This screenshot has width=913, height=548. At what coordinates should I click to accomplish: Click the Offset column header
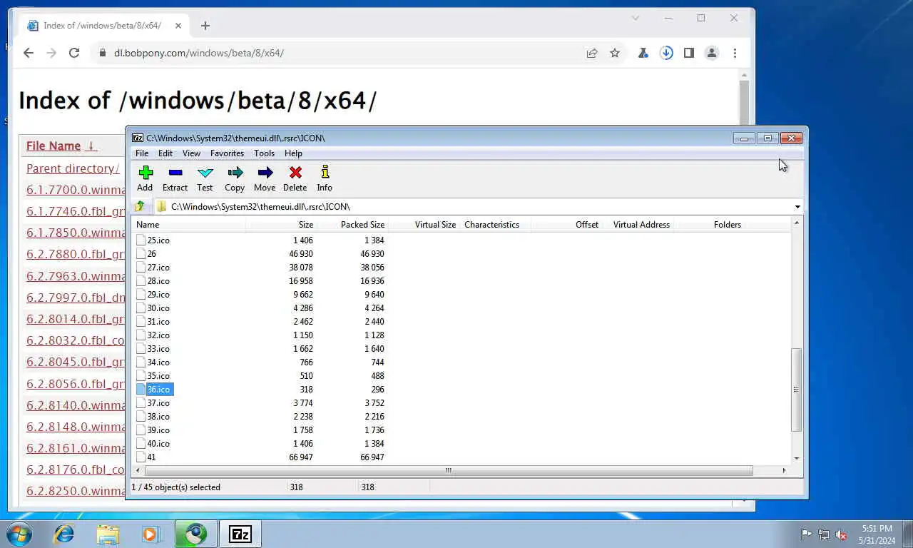(566, 225)
